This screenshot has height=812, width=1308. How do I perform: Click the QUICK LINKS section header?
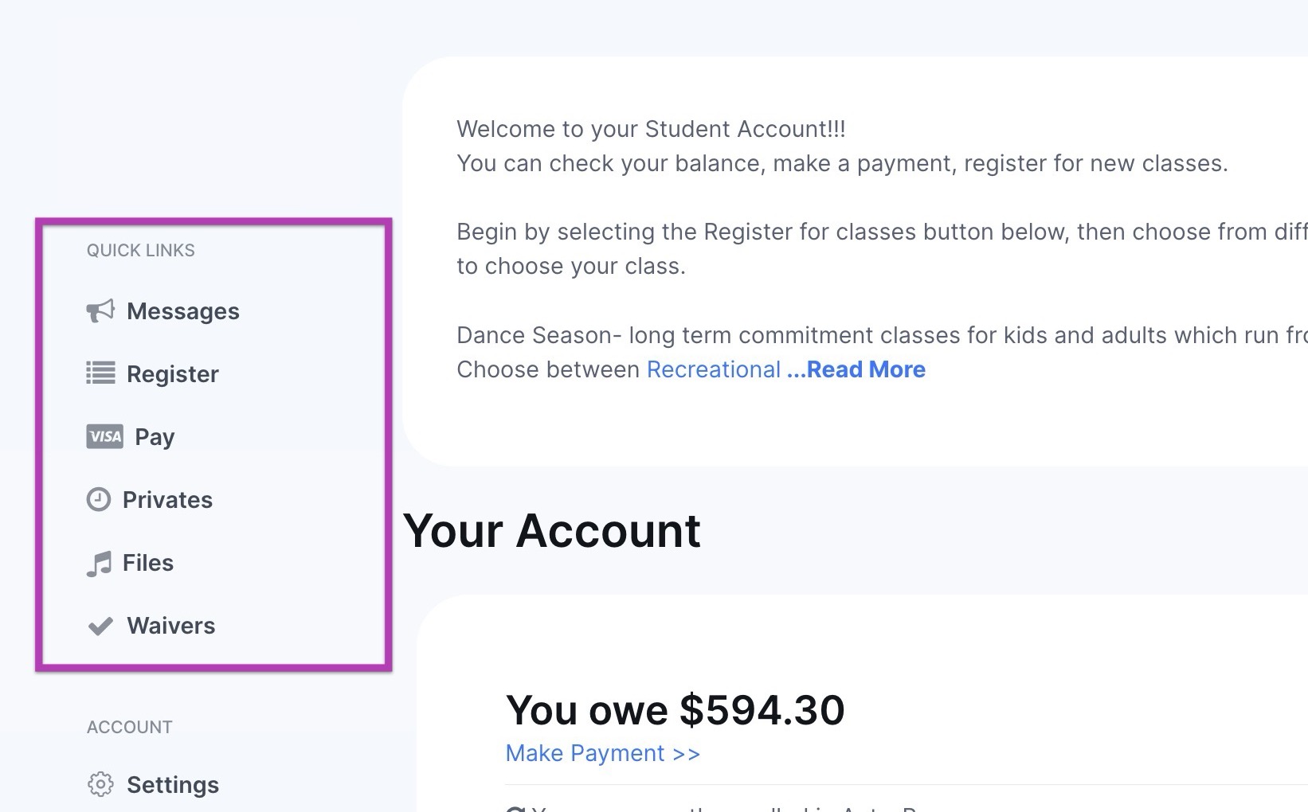(140, 251)
